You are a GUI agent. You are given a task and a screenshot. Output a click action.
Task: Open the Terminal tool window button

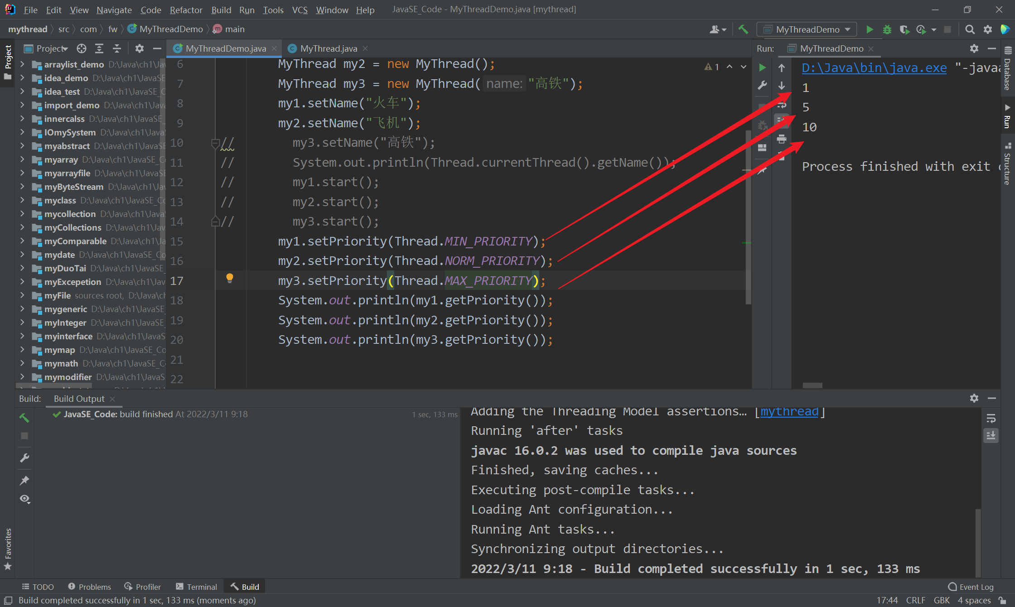pyautogui.click(x=197, y=587)
